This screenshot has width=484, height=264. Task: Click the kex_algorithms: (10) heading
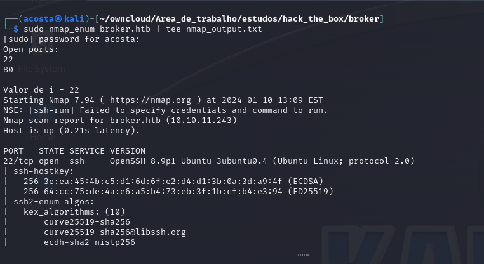[x=74, y=211]
